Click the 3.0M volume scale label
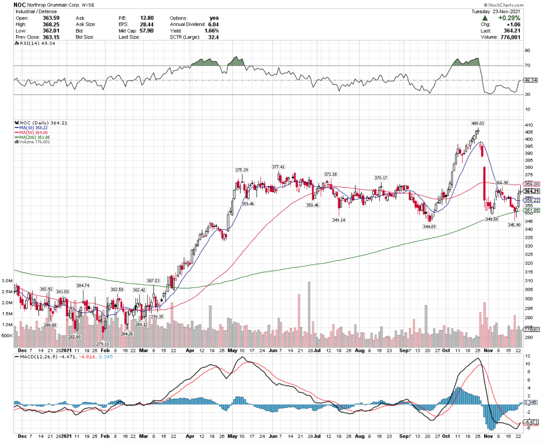Image resolution: width=546 pixels, height=442 pixels. click(x=7, y=281)
